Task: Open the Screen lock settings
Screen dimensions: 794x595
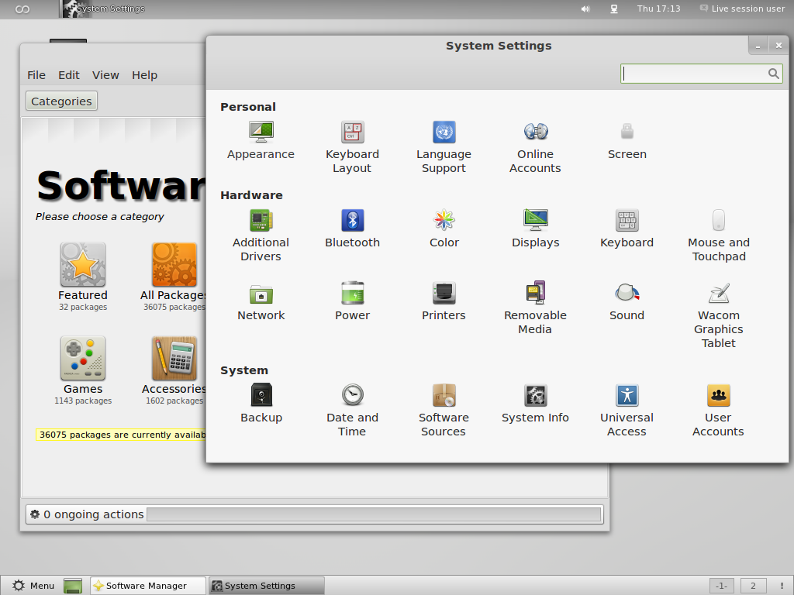Action: [x=627, y=141]
